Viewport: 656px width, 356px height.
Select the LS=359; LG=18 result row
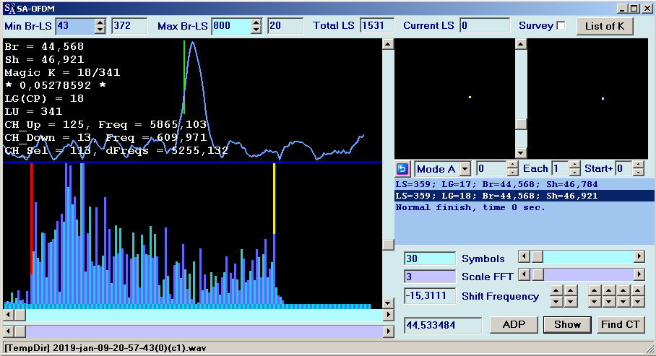pos(525,196)
